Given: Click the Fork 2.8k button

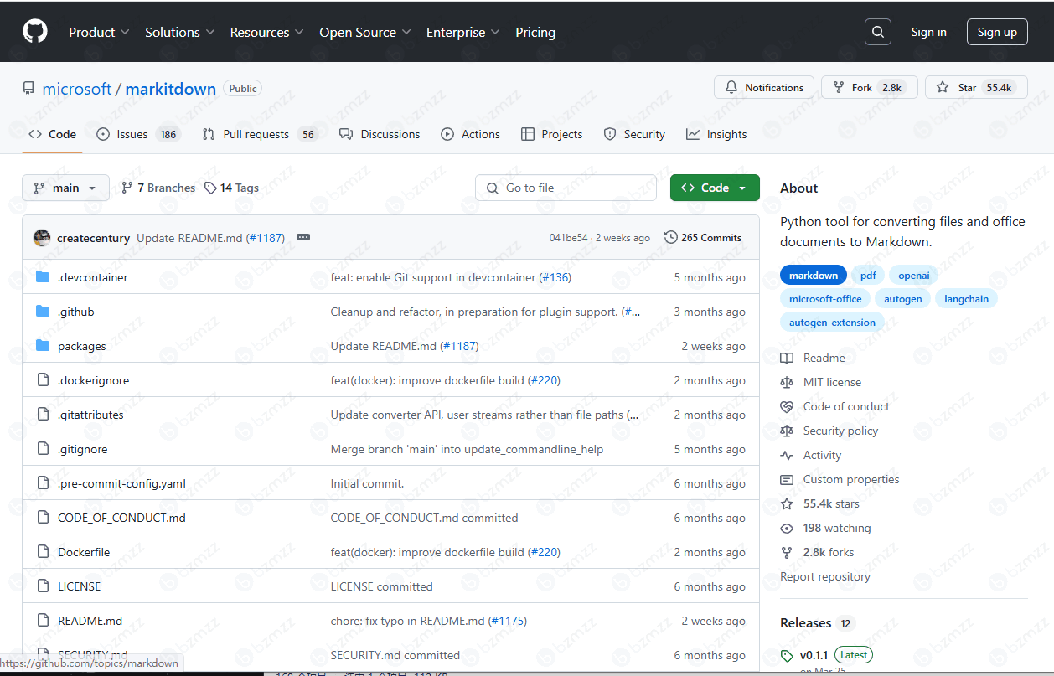Looking at the screenshot, I should (870, 87).
